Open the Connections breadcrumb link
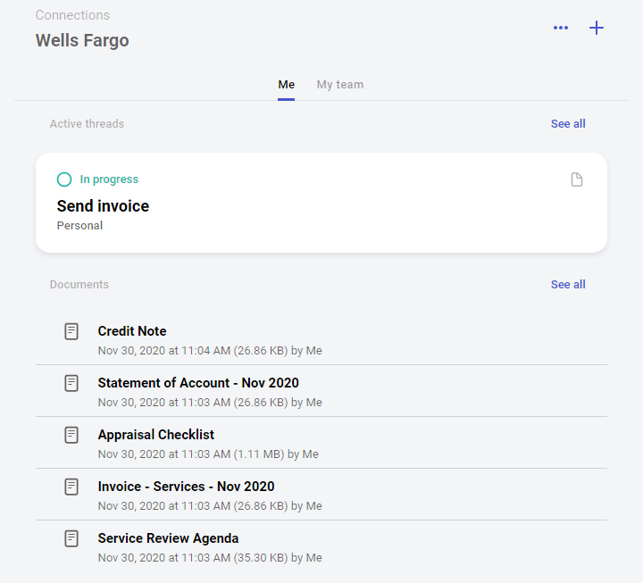Image resolution: width=643 pixels, height=583 pixels. click(72, 15)
